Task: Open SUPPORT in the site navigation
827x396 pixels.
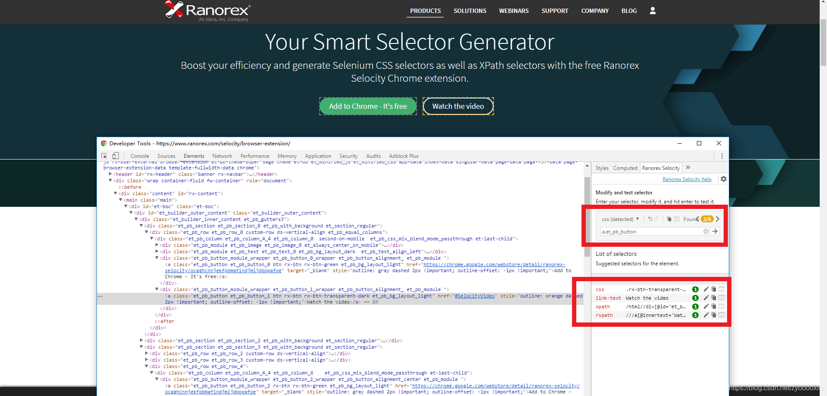Action: [x=555, y=11]
